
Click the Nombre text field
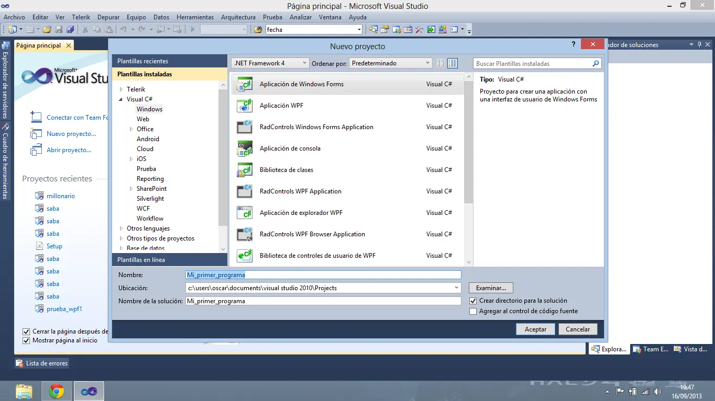(x=323, y=275)
